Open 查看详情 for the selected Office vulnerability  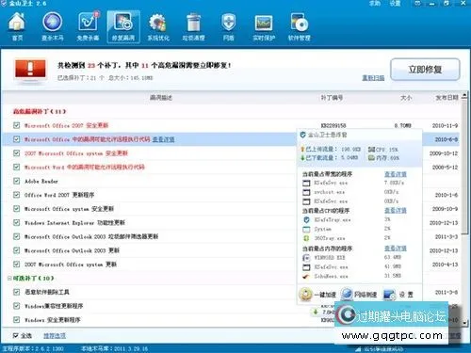click(164, 139)
